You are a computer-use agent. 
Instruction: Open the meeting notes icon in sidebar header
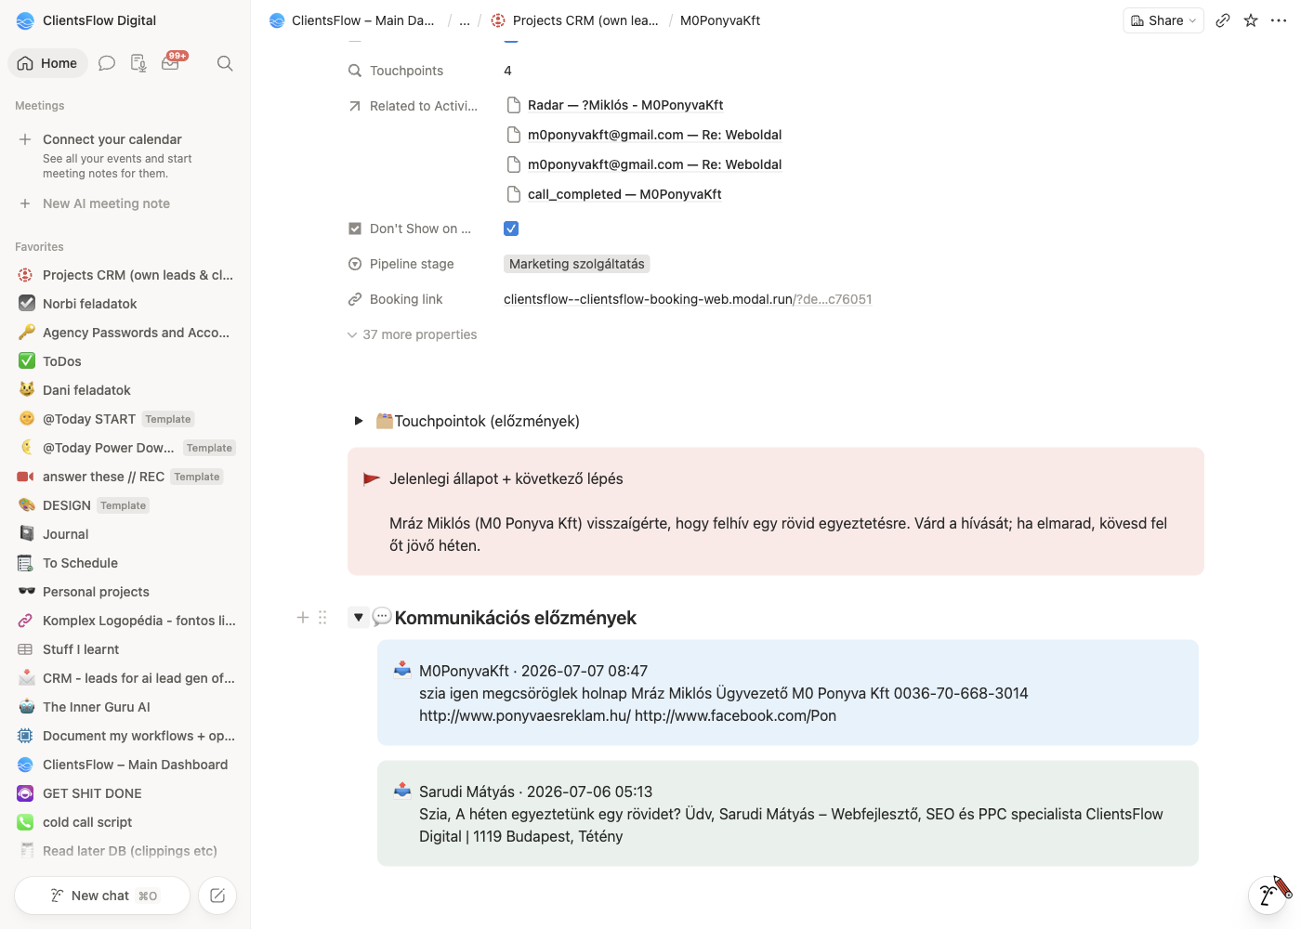click(138, 63)
